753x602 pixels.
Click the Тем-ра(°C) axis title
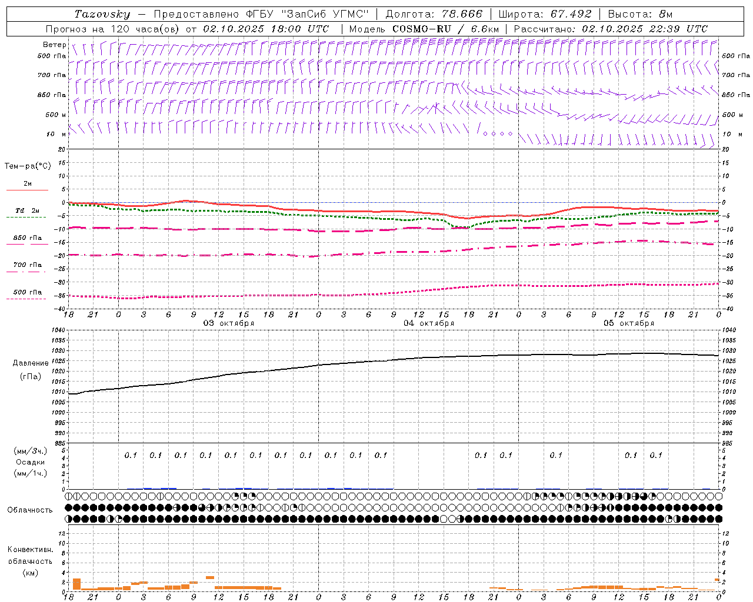(28, 166)
